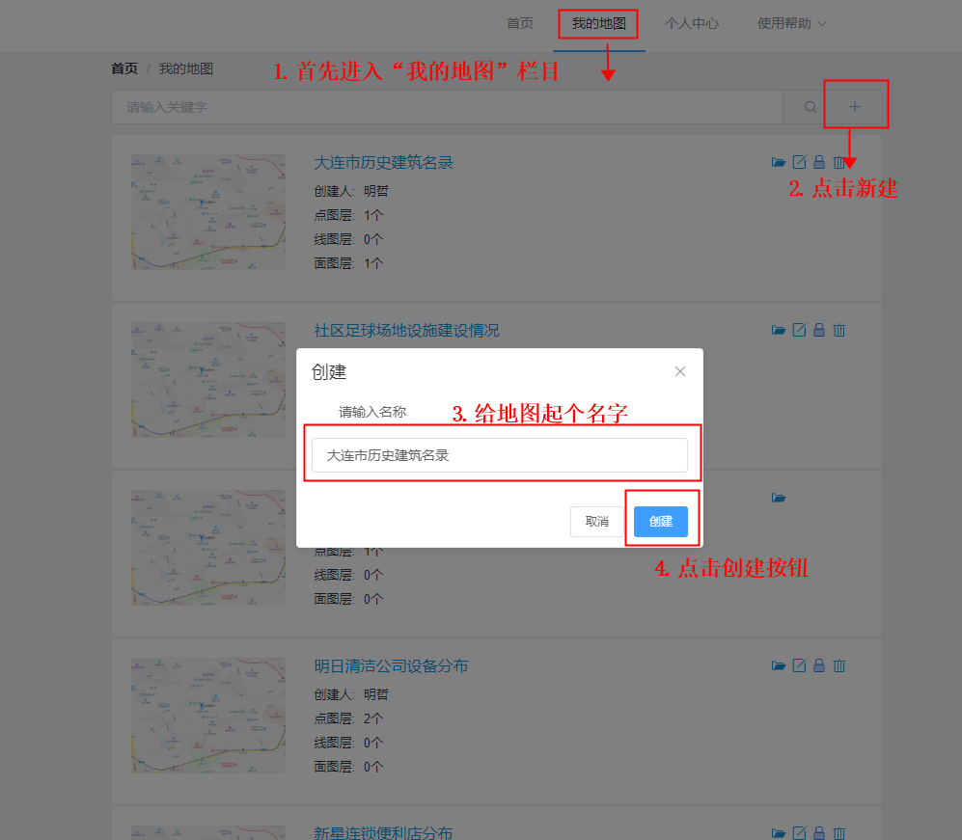
Task: Click lock icon for 明日清洁公司设备分布
Action: pos(819,665)
